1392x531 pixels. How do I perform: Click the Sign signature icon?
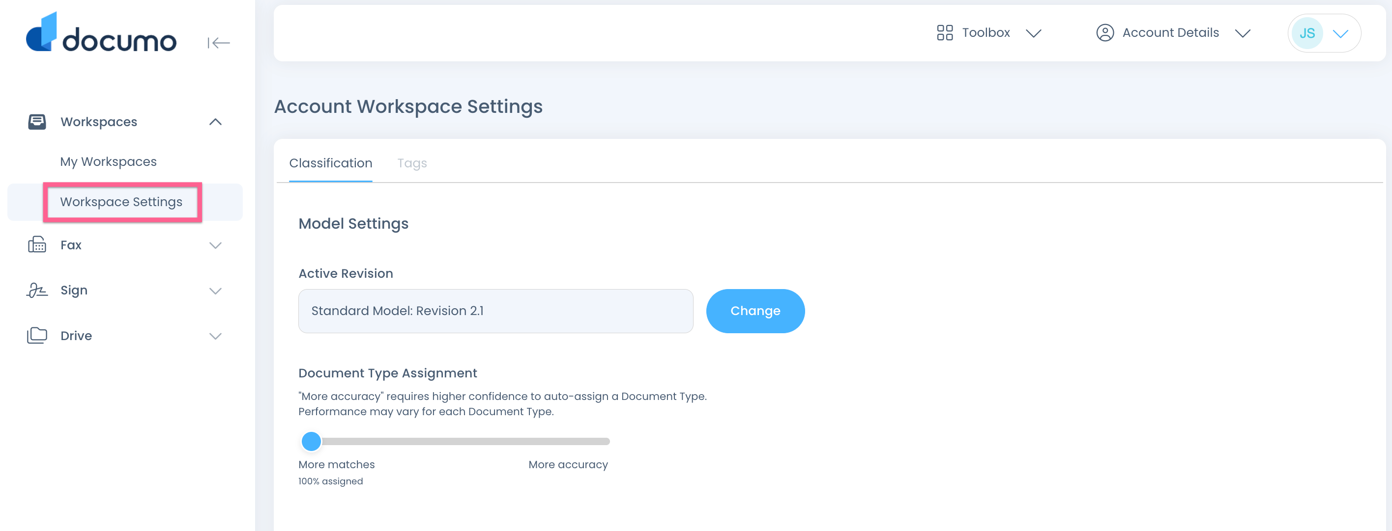(x=37, y=291)
